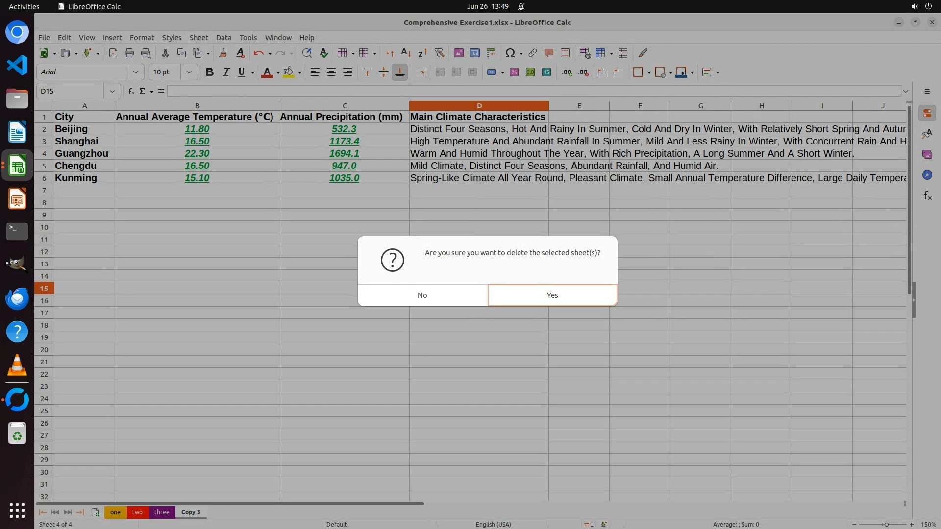Confirm deletion with the Yes button
941x529 pixels.
[552, 295]
